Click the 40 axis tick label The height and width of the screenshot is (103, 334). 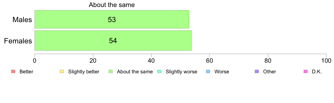click(151, 60)
